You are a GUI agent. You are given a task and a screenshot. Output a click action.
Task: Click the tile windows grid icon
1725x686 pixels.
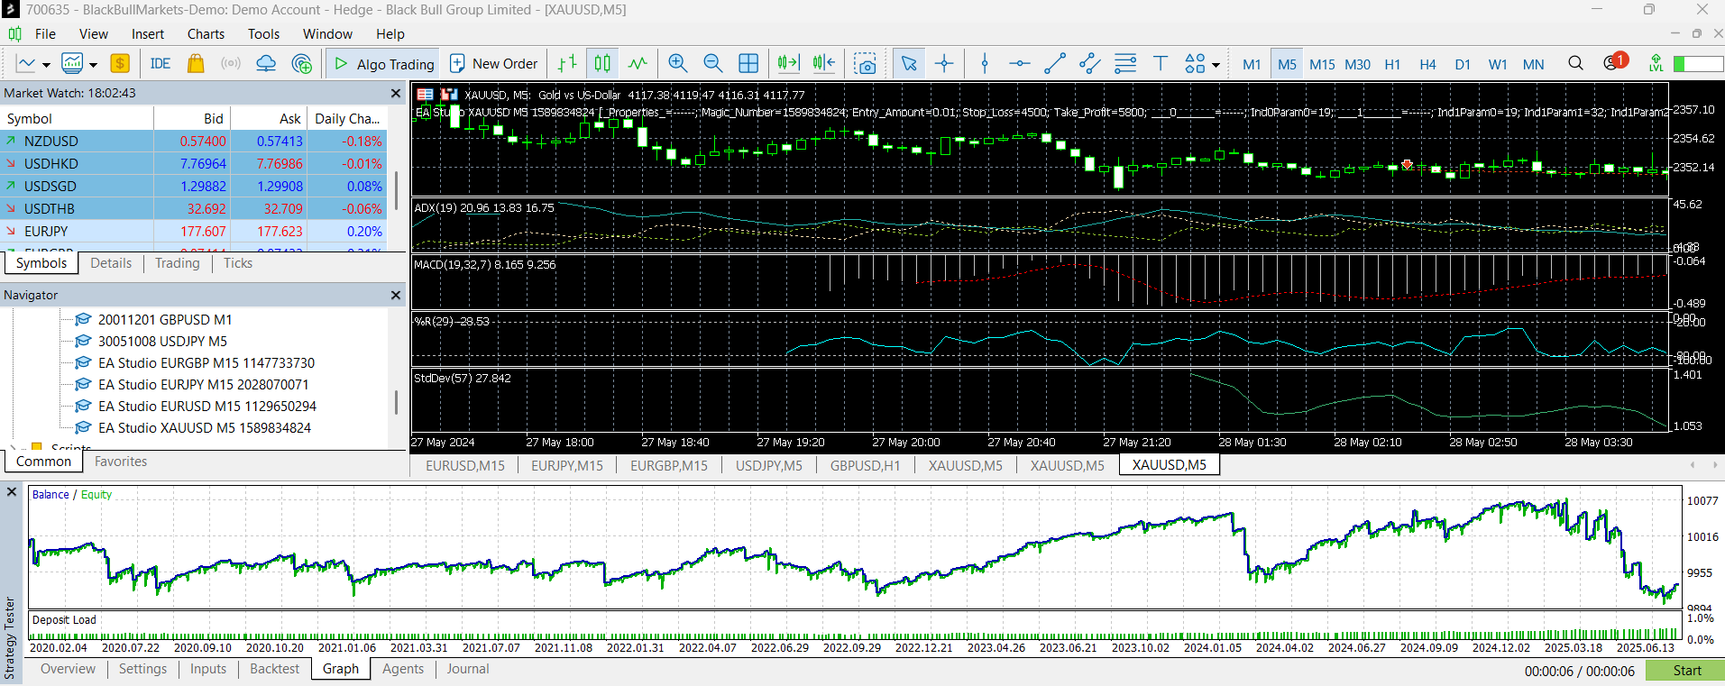748,63
